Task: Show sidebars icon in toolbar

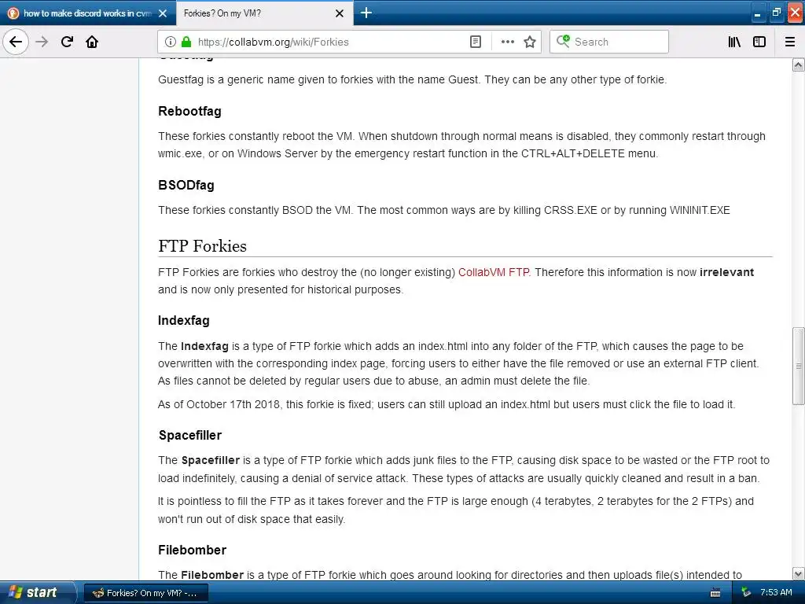Action: coord(759,42)
